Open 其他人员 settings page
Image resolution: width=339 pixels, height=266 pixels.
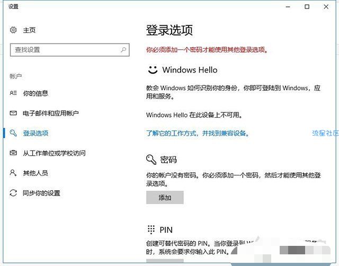35,173
